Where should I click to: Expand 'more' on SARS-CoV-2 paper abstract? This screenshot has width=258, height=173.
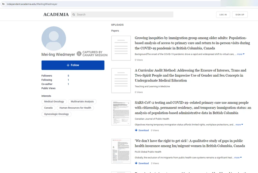click(239, 125)
